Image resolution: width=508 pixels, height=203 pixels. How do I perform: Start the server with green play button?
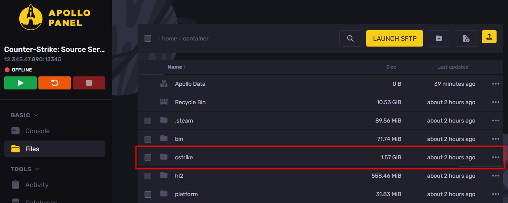coord(20,83)
